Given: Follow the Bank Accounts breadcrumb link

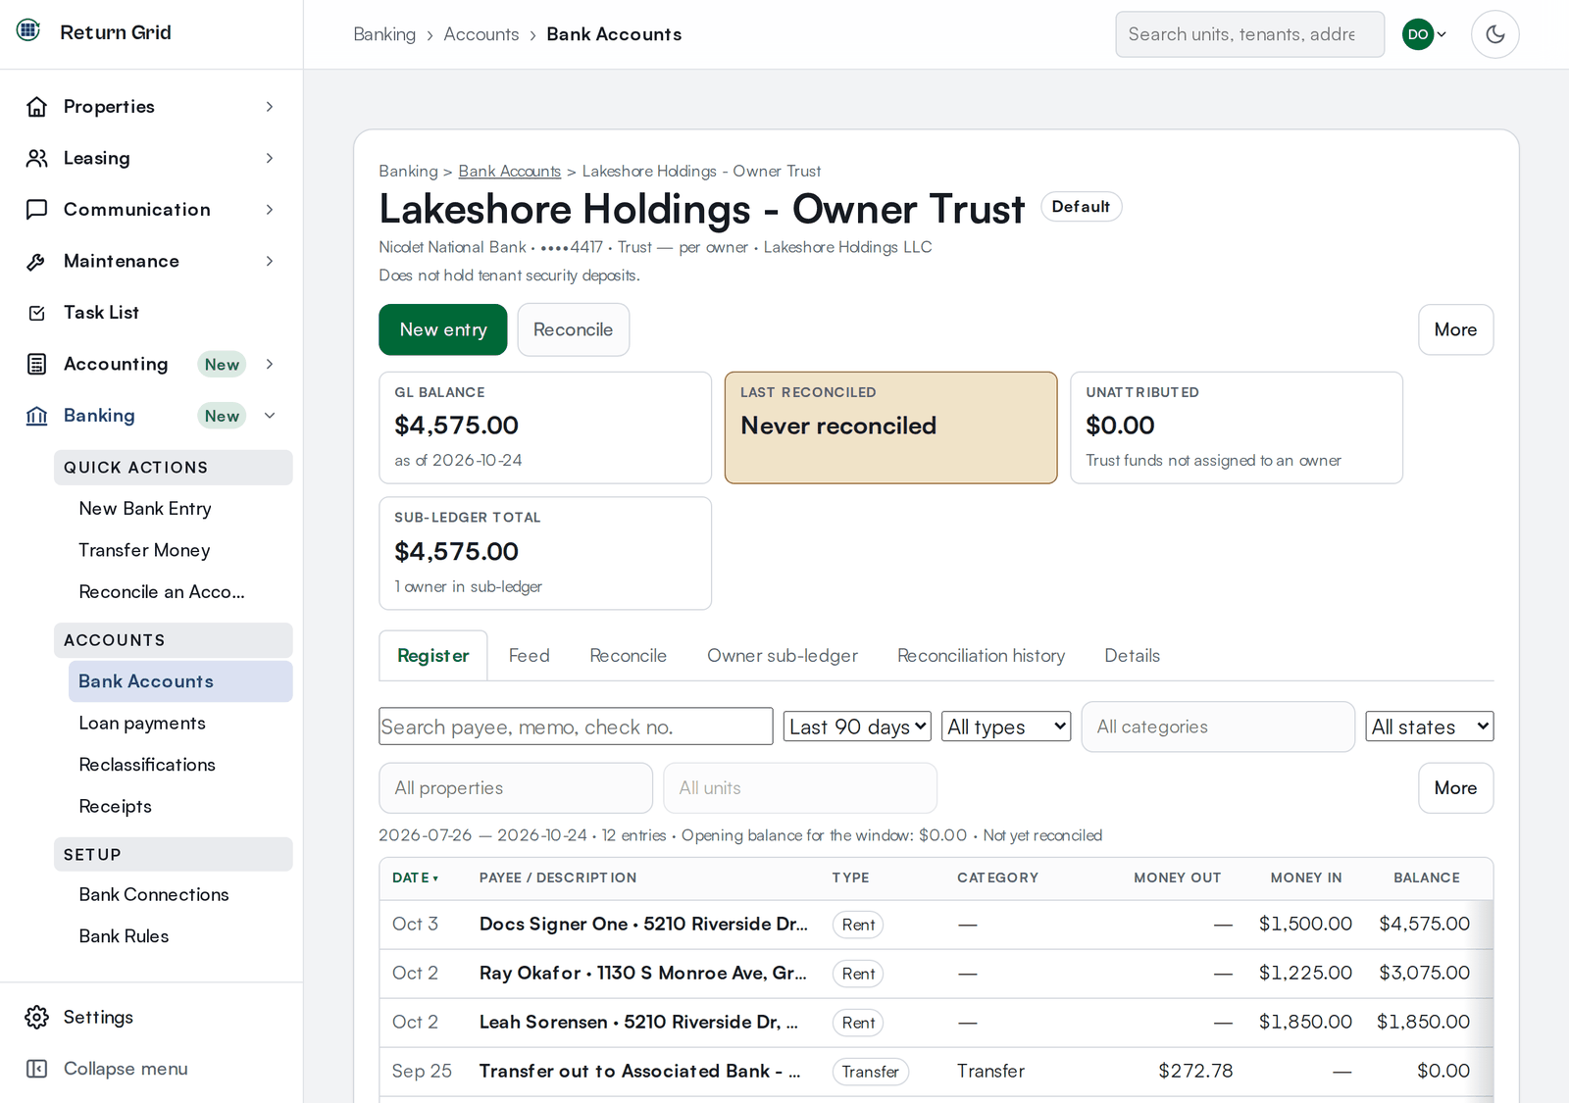Looking at the screenshot, I should tap(510, 171).
